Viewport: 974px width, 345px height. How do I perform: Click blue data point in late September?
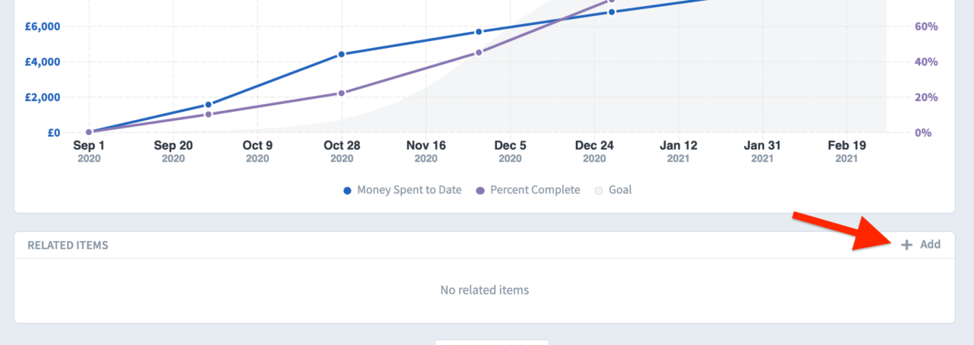208,105
